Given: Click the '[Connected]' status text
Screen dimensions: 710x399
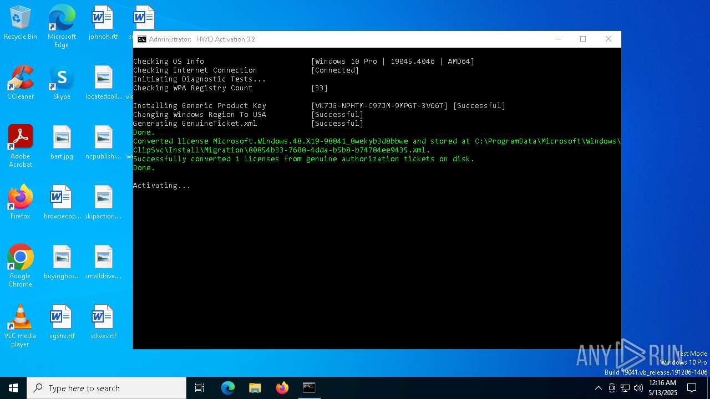Looking at the screenshot, I should pos(335,70).
